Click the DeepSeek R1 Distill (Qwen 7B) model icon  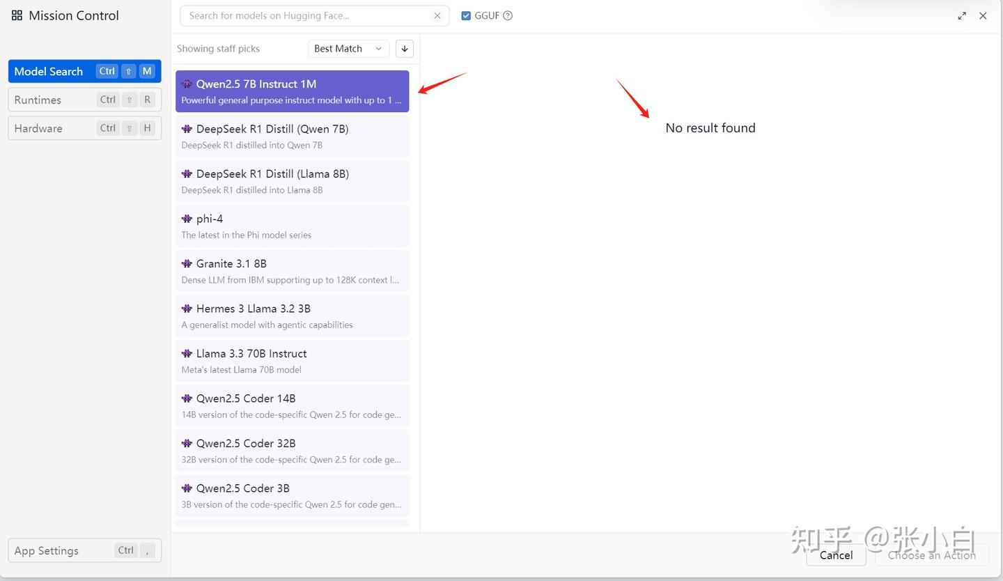click(x=187, y=129)
